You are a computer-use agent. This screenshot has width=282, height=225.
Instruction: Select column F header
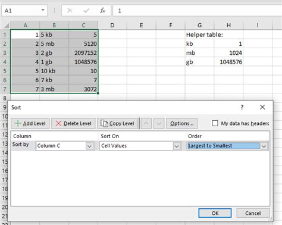tap(171, 25)
